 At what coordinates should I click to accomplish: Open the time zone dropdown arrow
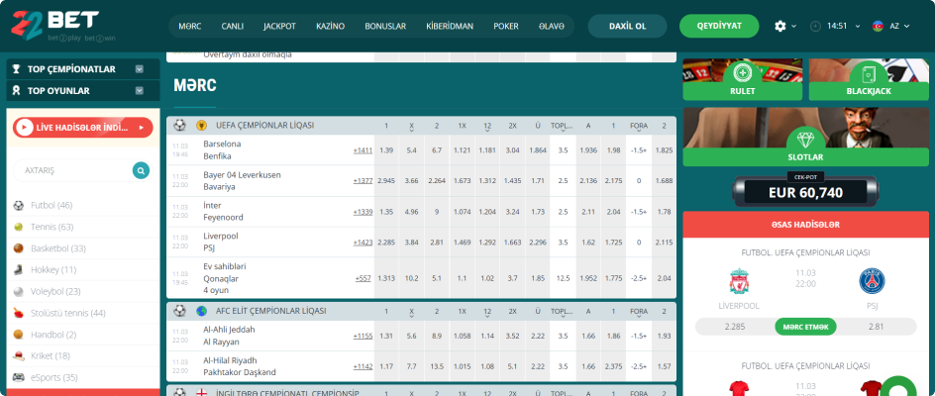[858, 27]
